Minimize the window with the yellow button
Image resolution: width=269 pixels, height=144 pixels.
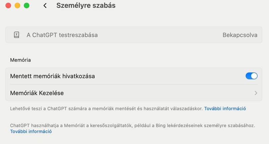17,6
